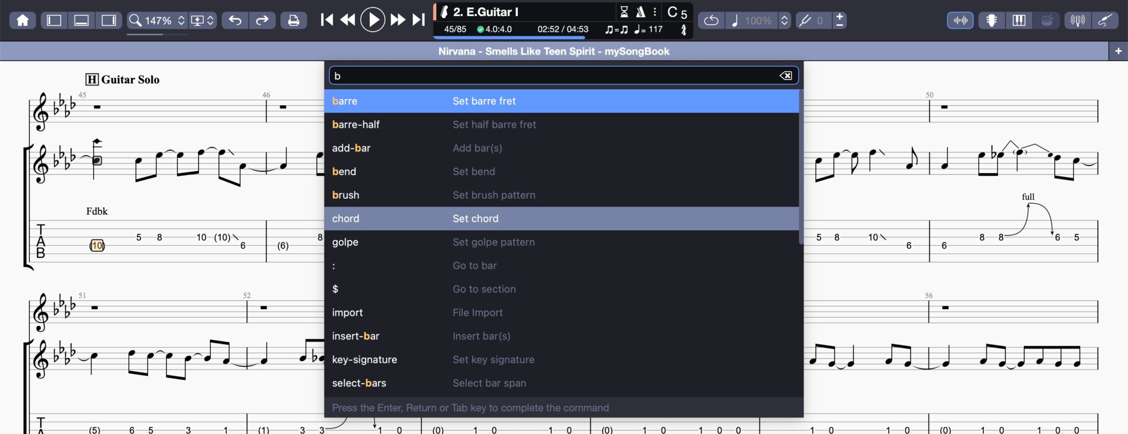Click the eighth-note triplet feel indicator

click(x=616, y=29)
